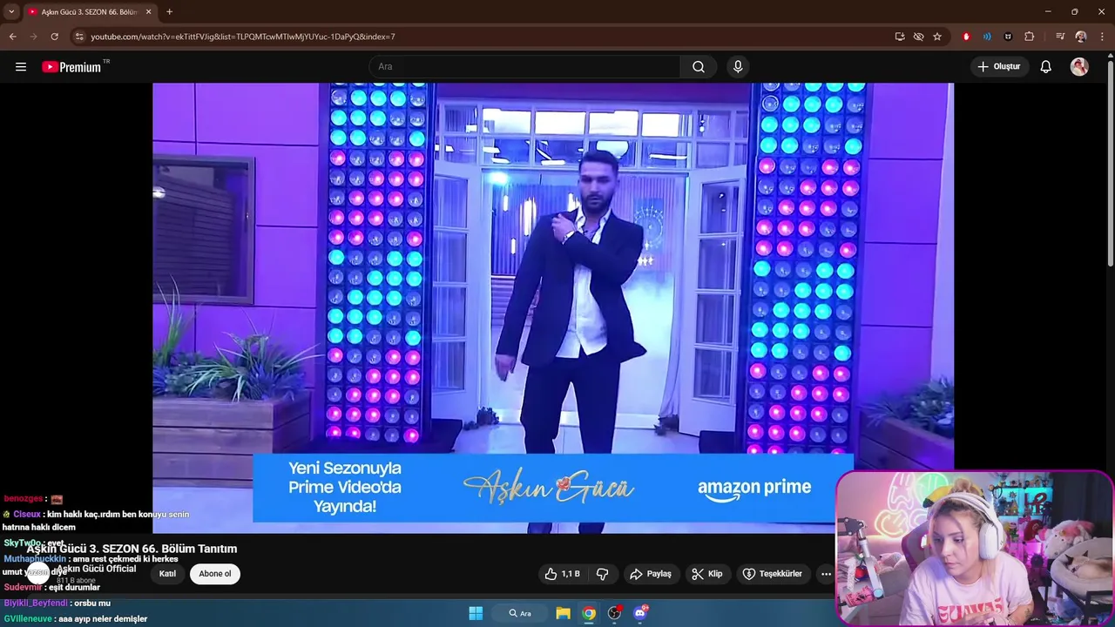Like the video with the 1,1 B thumbs-up

pyautogui.click(x=562, y=574)
